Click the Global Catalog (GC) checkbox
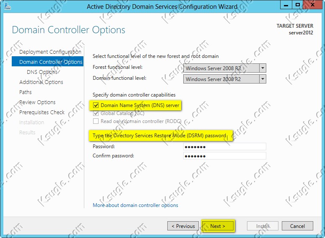 pyautogui.click(x=96, y=113)
